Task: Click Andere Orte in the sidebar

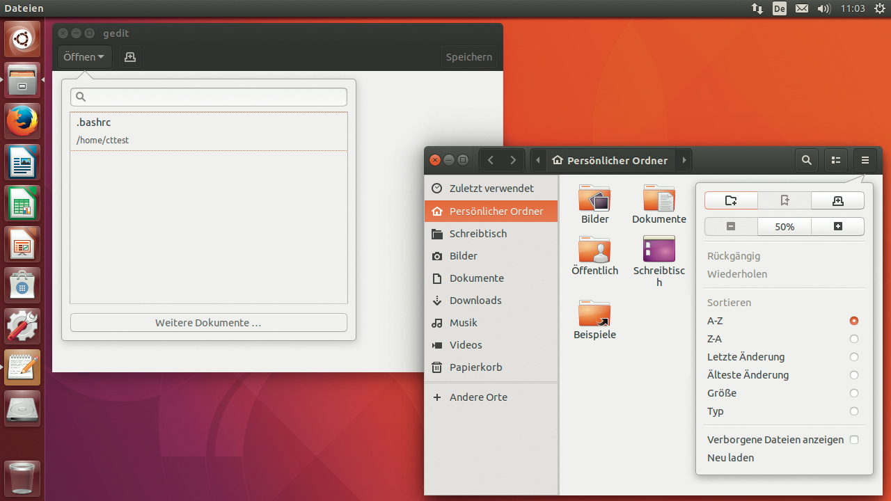Action: pos(491,397)
